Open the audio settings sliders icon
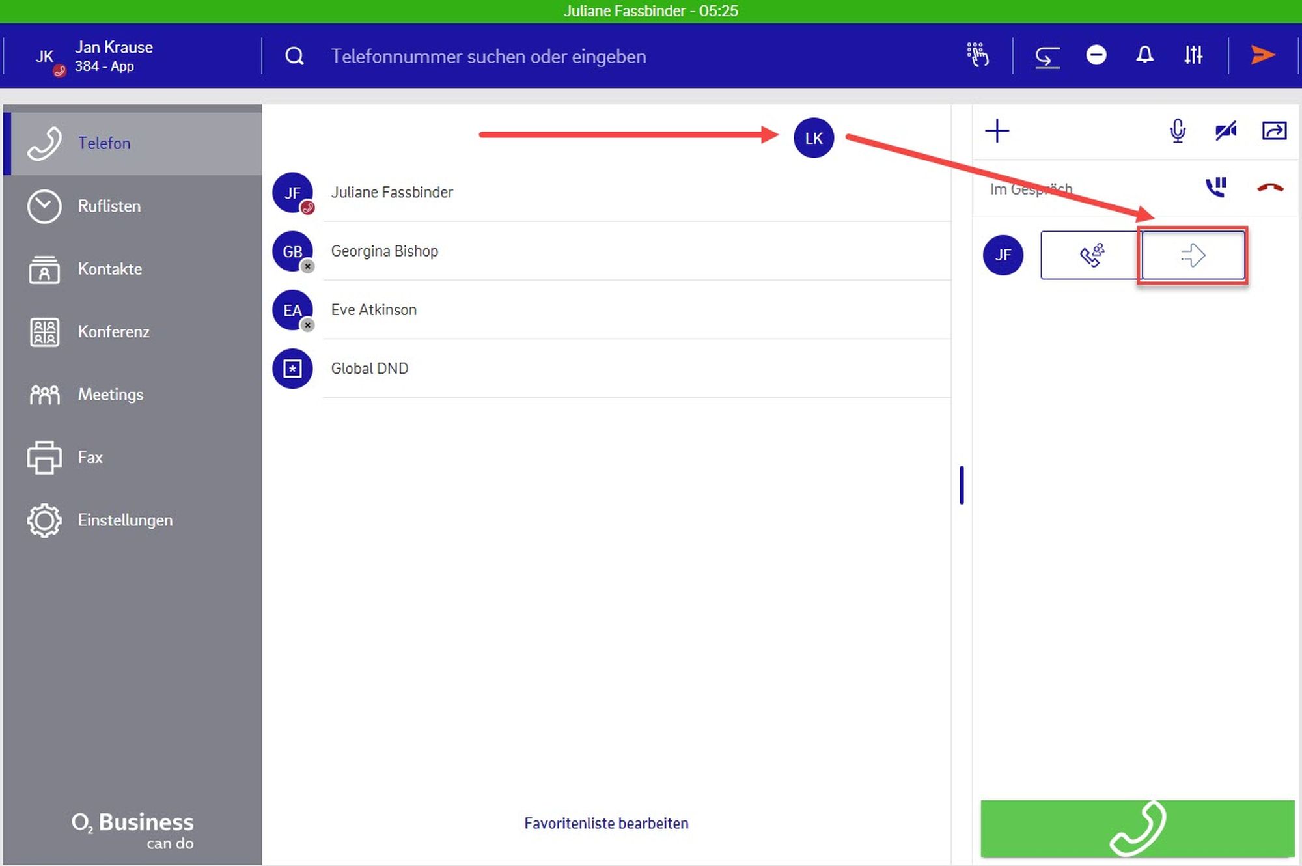 coord(1193,55)
